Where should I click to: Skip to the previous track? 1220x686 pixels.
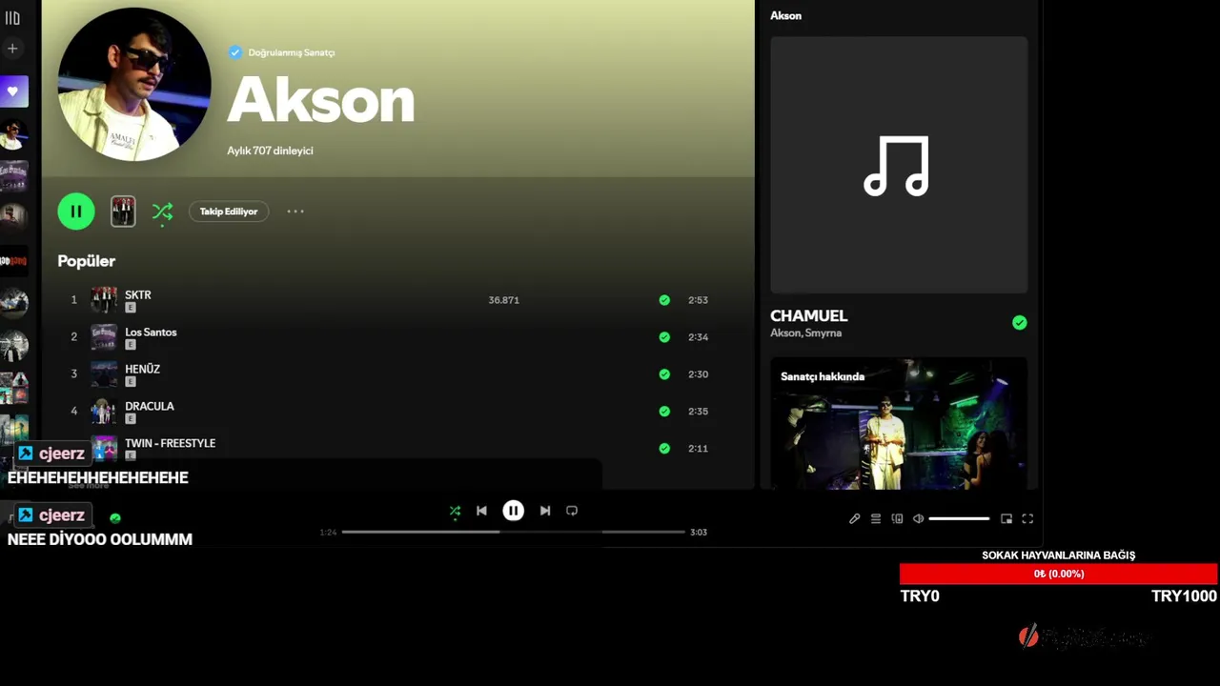pyautogui.click(x=481, y=511)
